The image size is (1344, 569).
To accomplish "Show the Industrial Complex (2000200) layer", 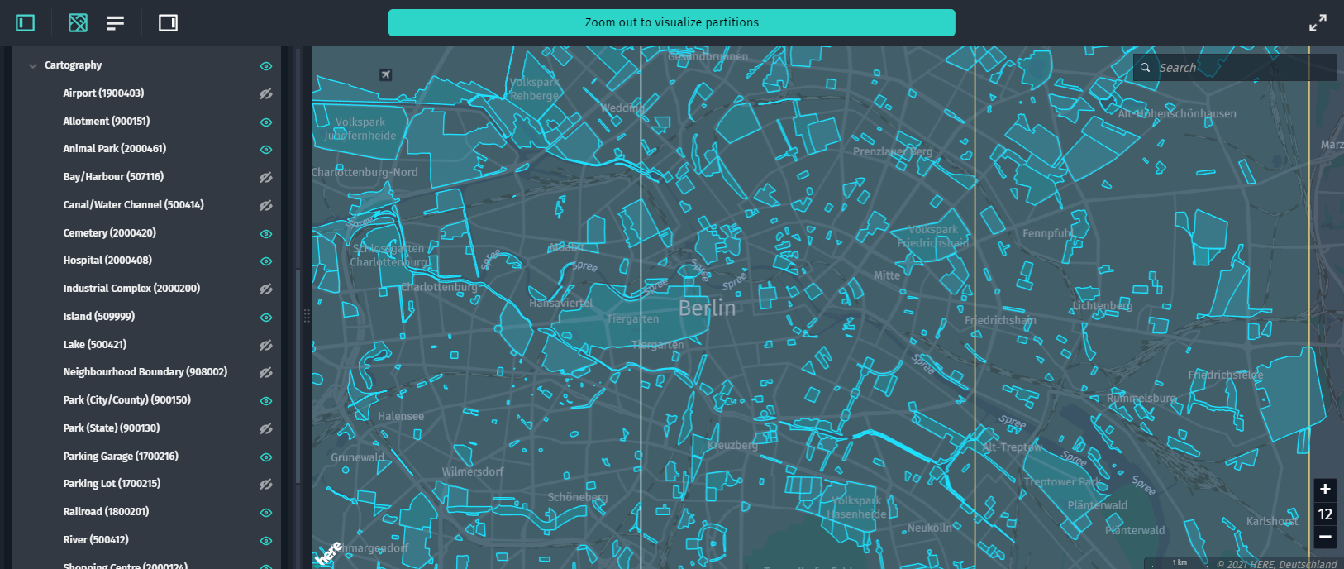I will 266,289.
